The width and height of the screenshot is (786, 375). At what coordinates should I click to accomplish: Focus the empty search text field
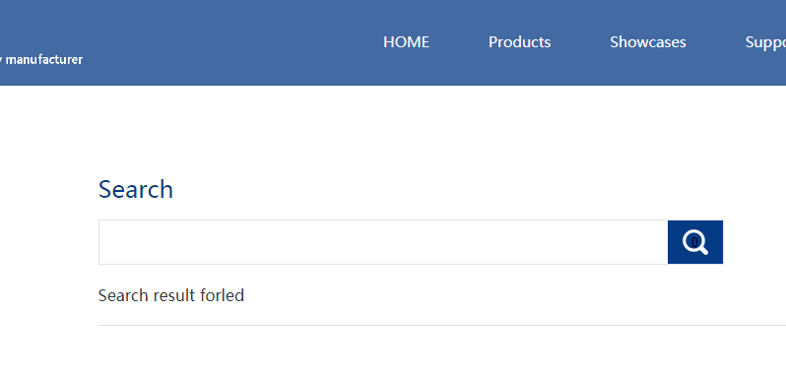pos(383,242)
